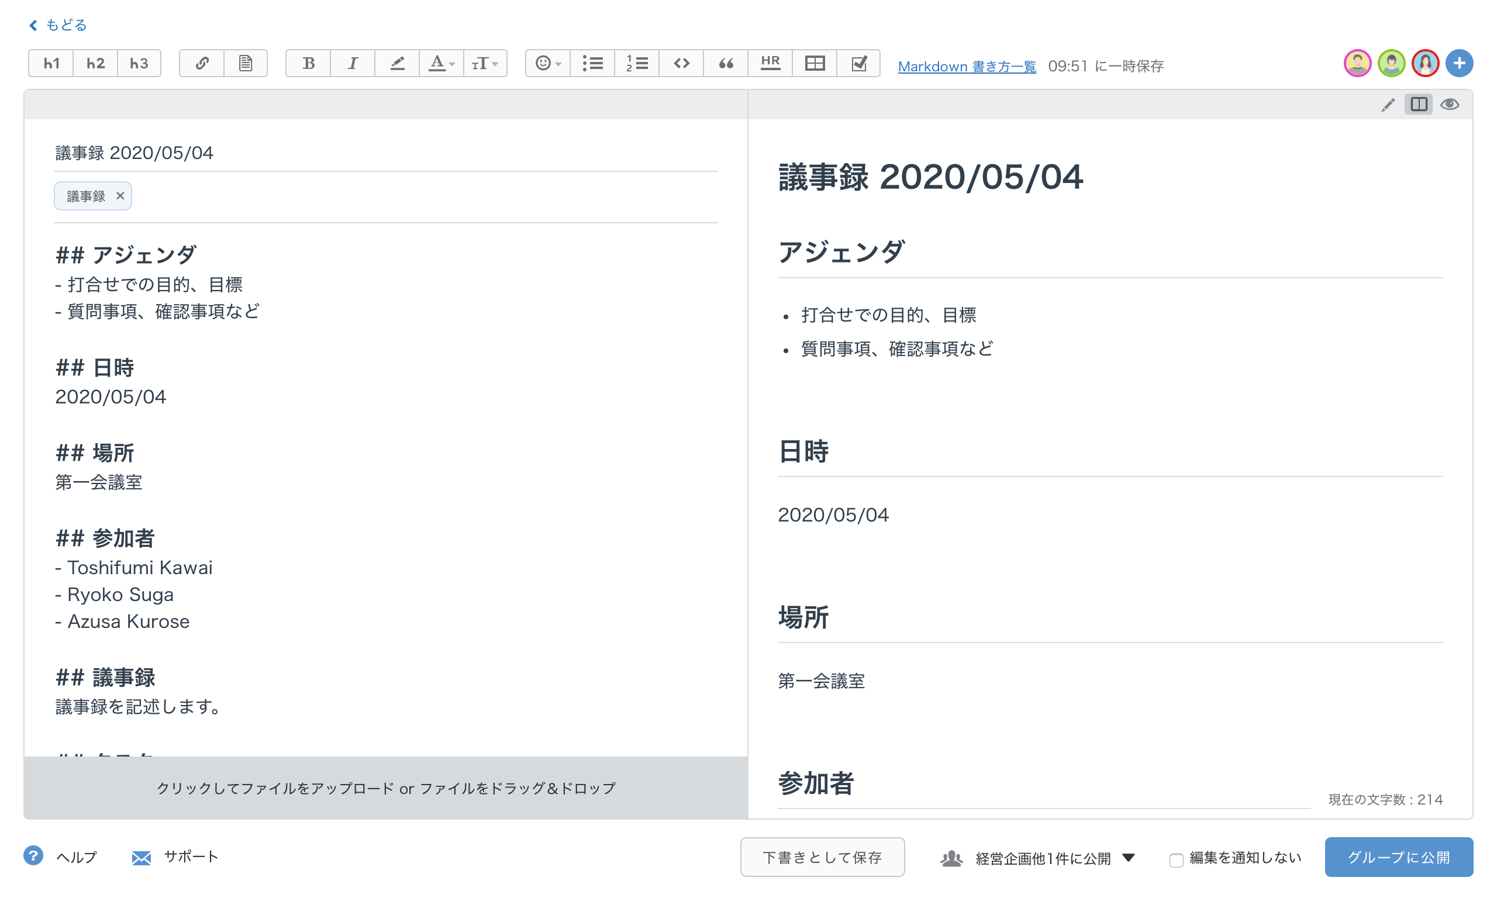Insert a horizontal rule with the HR button
The width and height of the screenshot is (1497, 898).
click(770, 64)
